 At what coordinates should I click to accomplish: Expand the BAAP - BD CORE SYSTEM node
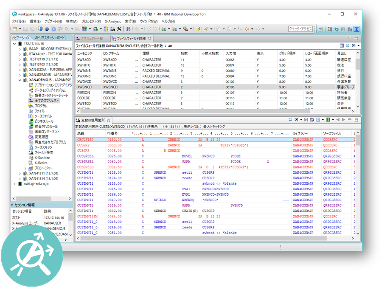point(20,49)
